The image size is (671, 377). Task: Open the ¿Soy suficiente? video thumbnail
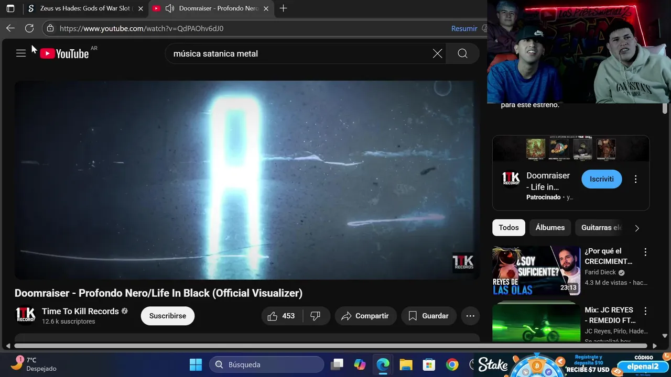[x=536, y=271]
